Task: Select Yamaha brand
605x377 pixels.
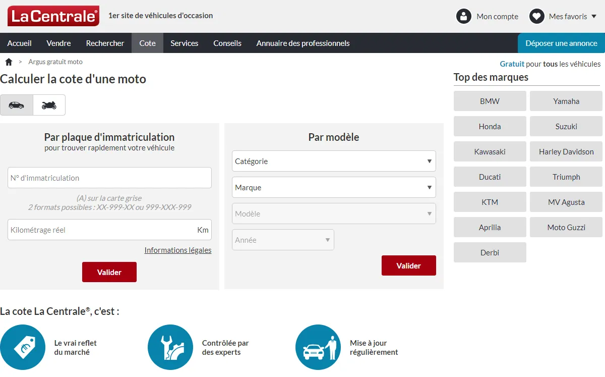Action: 566,101
